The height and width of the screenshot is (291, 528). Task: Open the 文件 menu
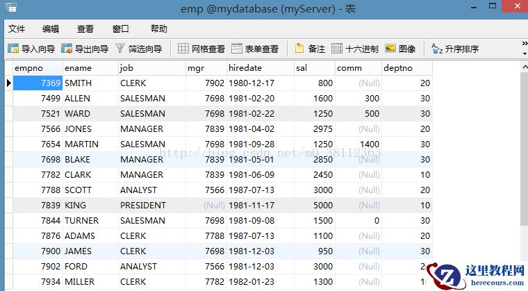point(17,29)
